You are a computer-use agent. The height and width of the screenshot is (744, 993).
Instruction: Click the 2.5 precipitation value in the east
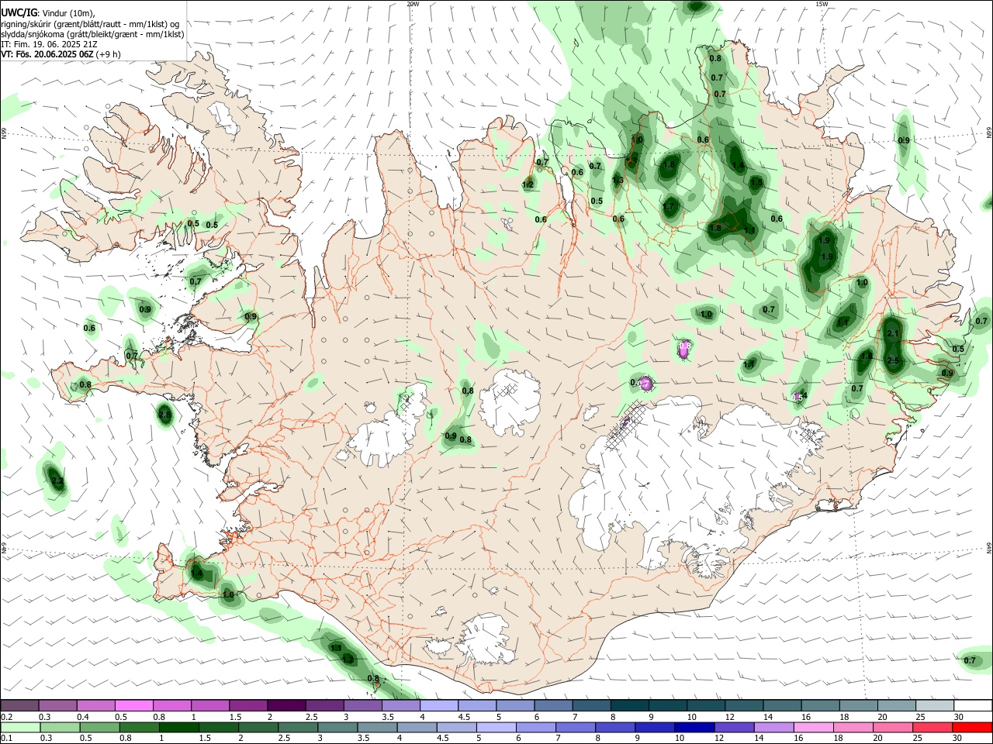coord(892,361)
